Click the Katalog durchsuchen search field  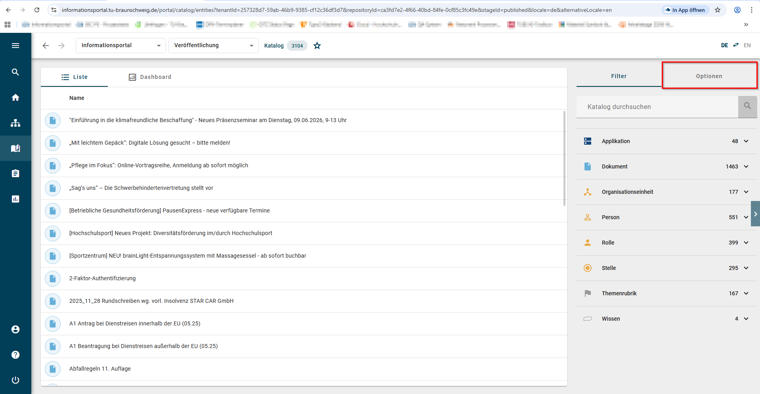tap(657, 107)
